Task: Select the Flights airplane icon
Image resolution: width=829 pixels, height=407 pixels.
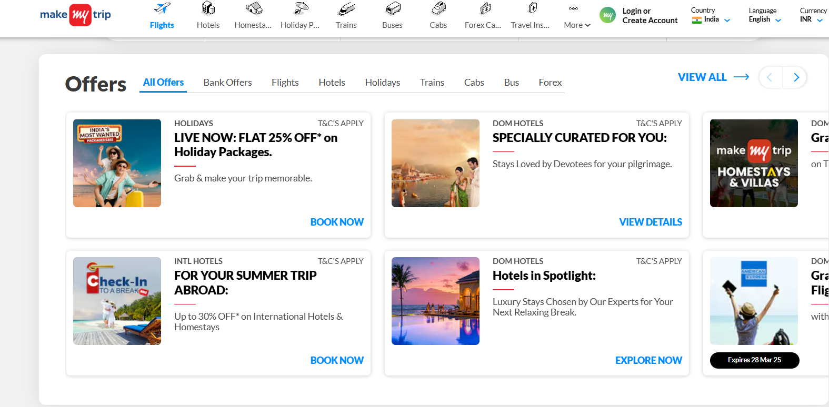Action: [162, 8]
